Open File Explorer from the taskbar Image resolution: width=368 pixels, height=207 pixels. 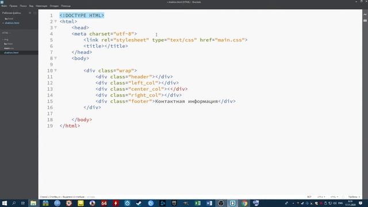[x=33, y=203]
